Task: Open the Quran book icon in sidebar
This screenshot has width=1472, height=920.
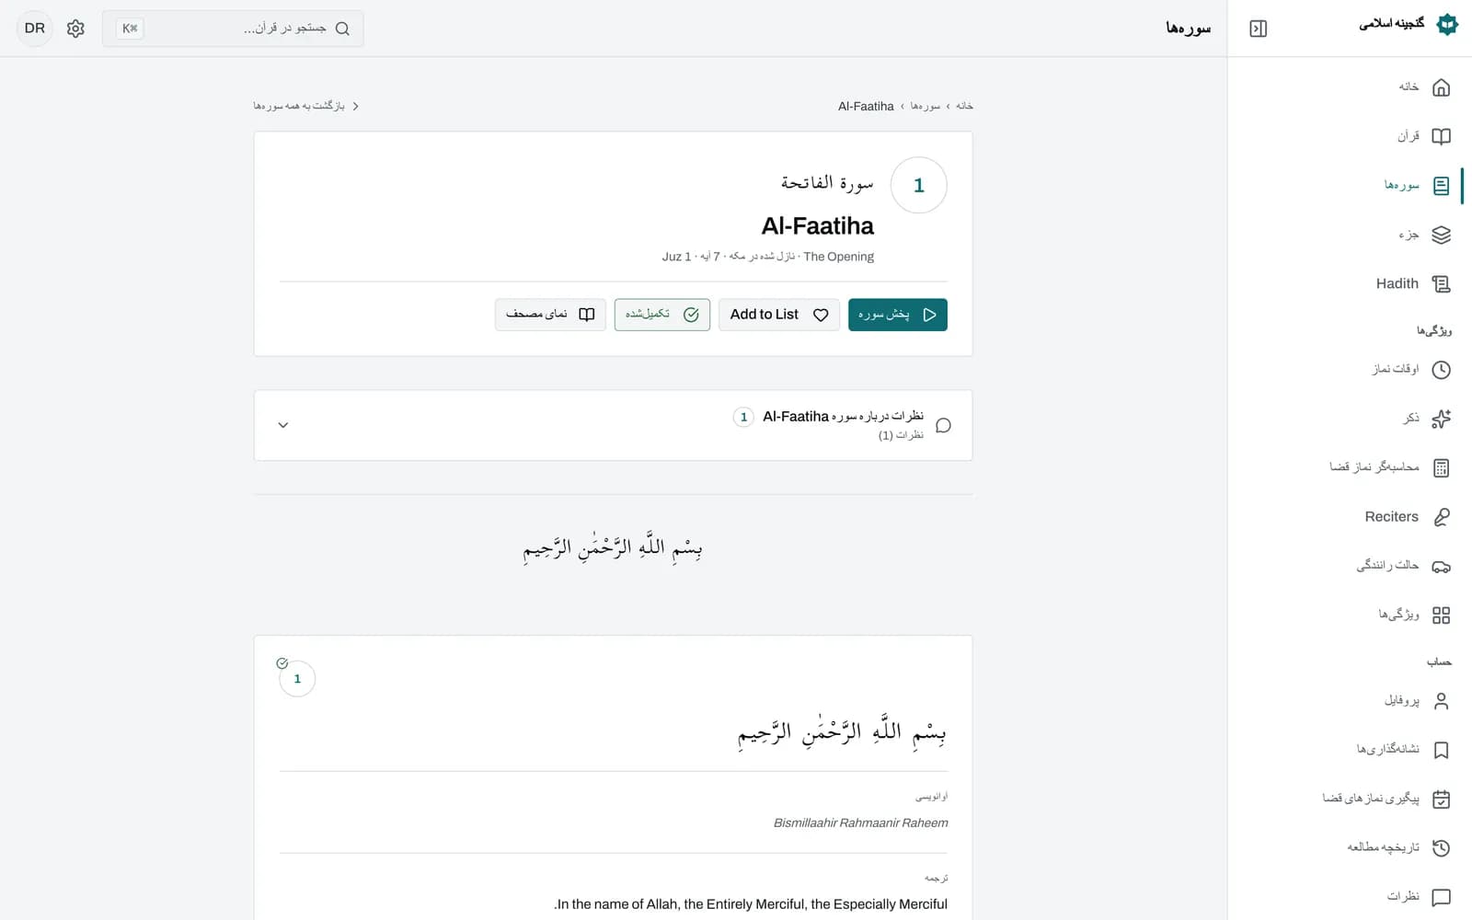Action: click(1441, 136)
